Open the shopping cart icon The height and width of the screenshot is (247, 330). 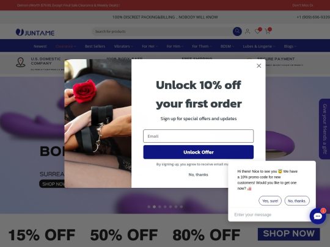[268, 32]
